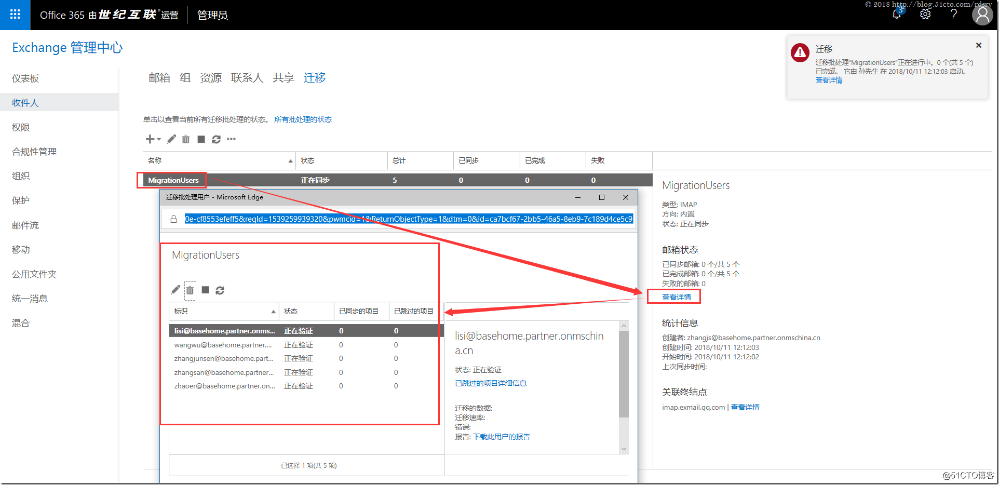Switch to the 邮箱 tab
This screenshot has width=999, height=485.
click(159, 78)
